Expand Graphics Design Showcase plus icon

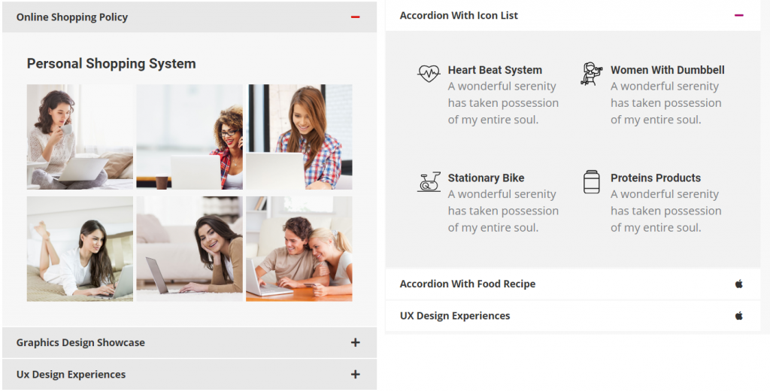356,342
